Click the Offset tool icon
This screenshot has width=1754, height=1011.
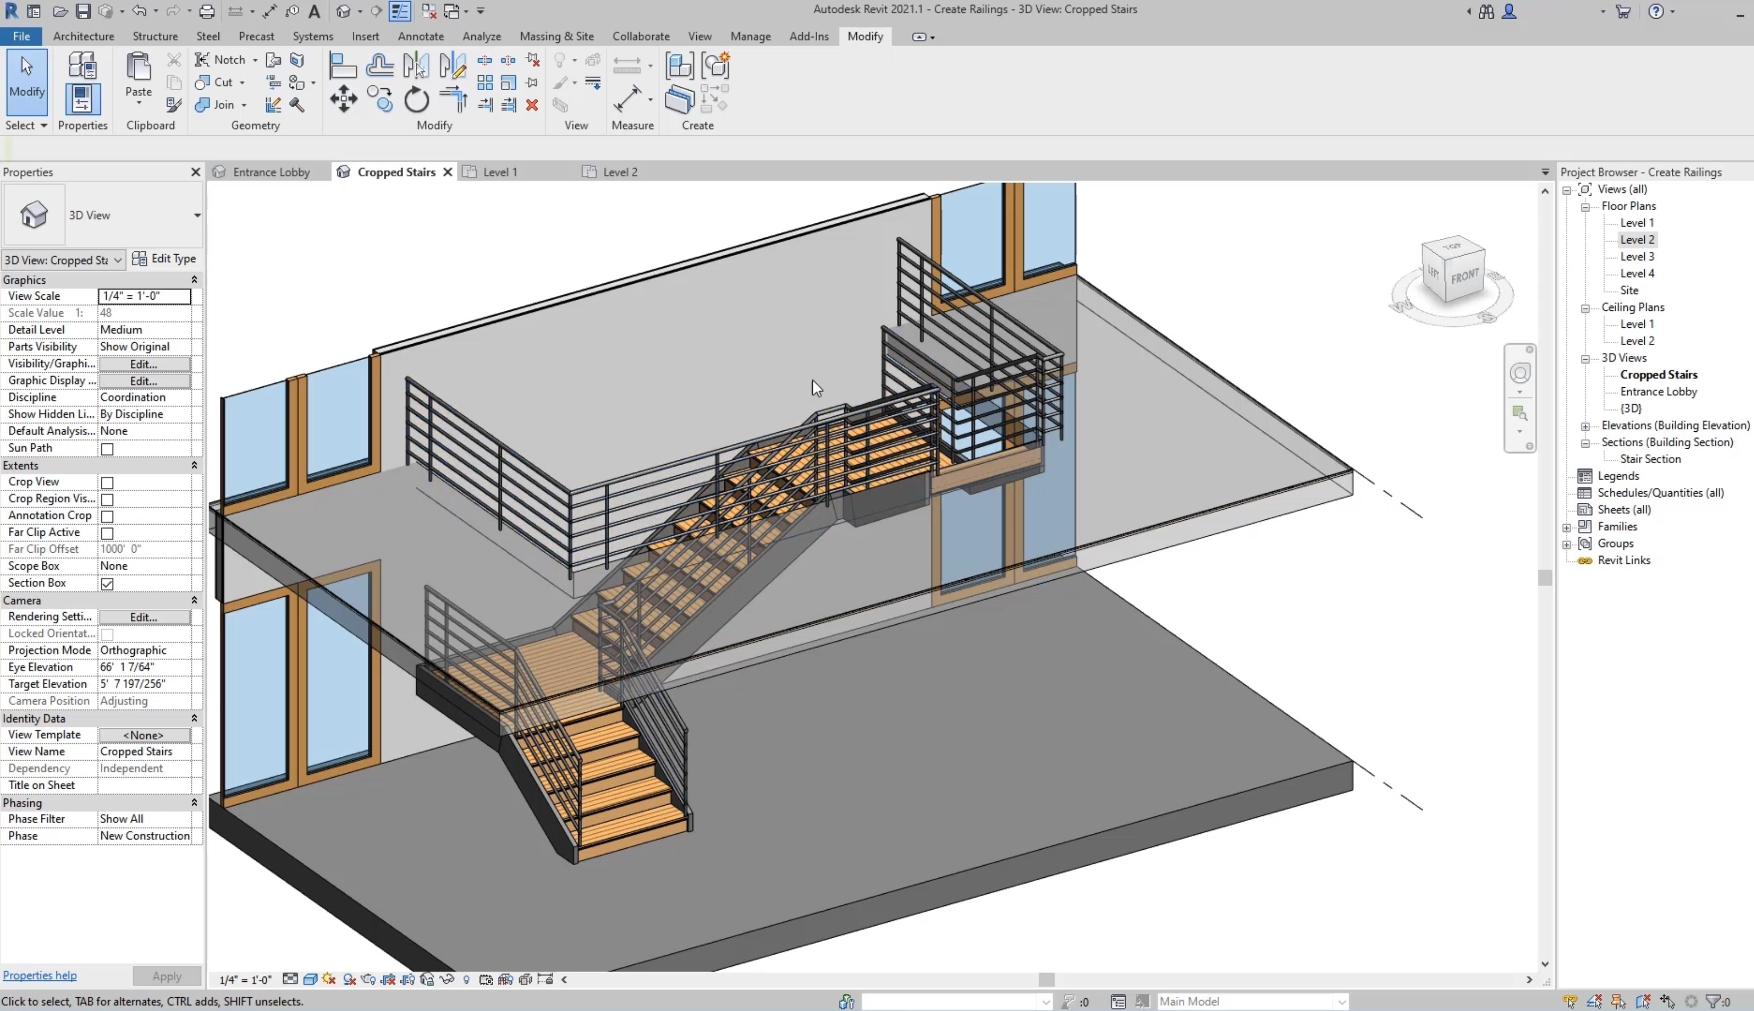380,65
